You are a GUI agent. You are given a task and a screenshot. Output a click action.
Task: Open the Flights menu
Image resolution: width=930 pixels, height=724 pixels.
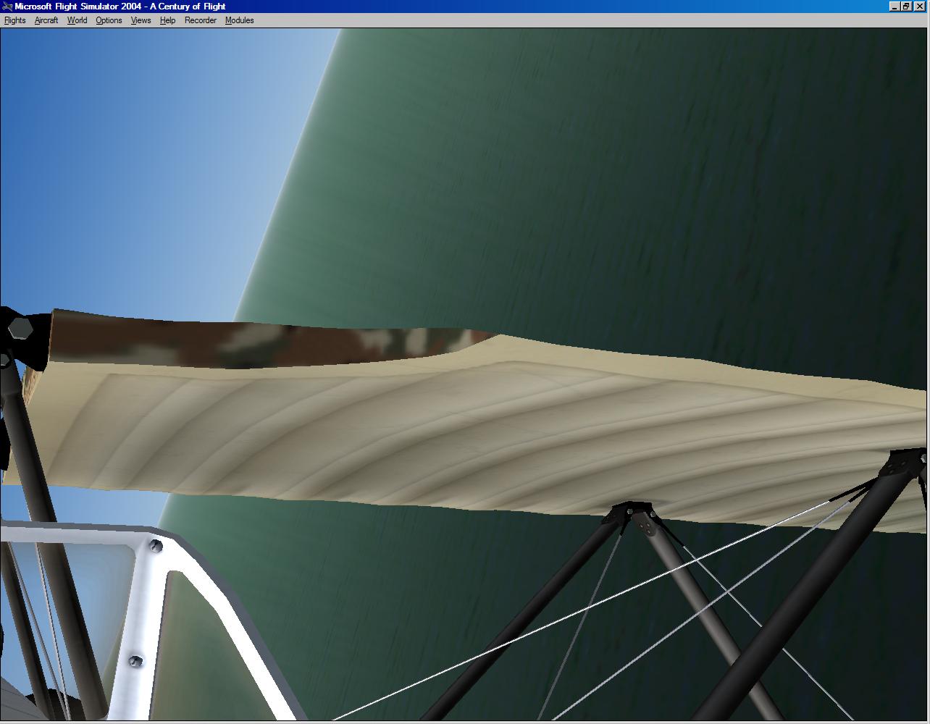[x=14, y=20]
